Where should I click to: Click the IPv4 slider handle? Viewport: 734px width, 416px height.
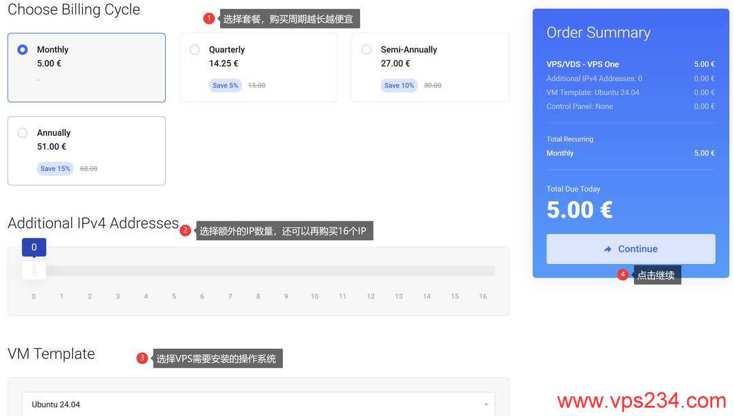coord(34,270)
